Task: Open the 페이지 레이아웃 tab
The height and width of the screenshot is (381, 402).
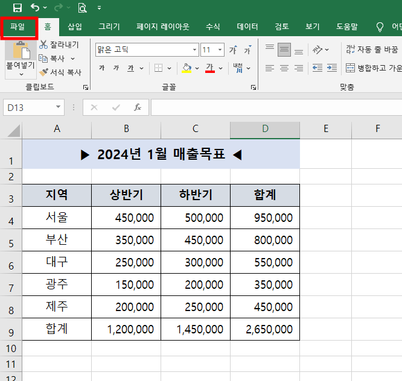Action: pos(163,27)
